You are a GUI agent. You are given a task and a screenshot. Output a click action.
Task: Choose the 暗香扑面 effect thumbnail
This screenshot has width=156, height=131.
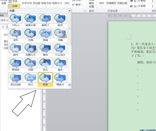point(31,20)
